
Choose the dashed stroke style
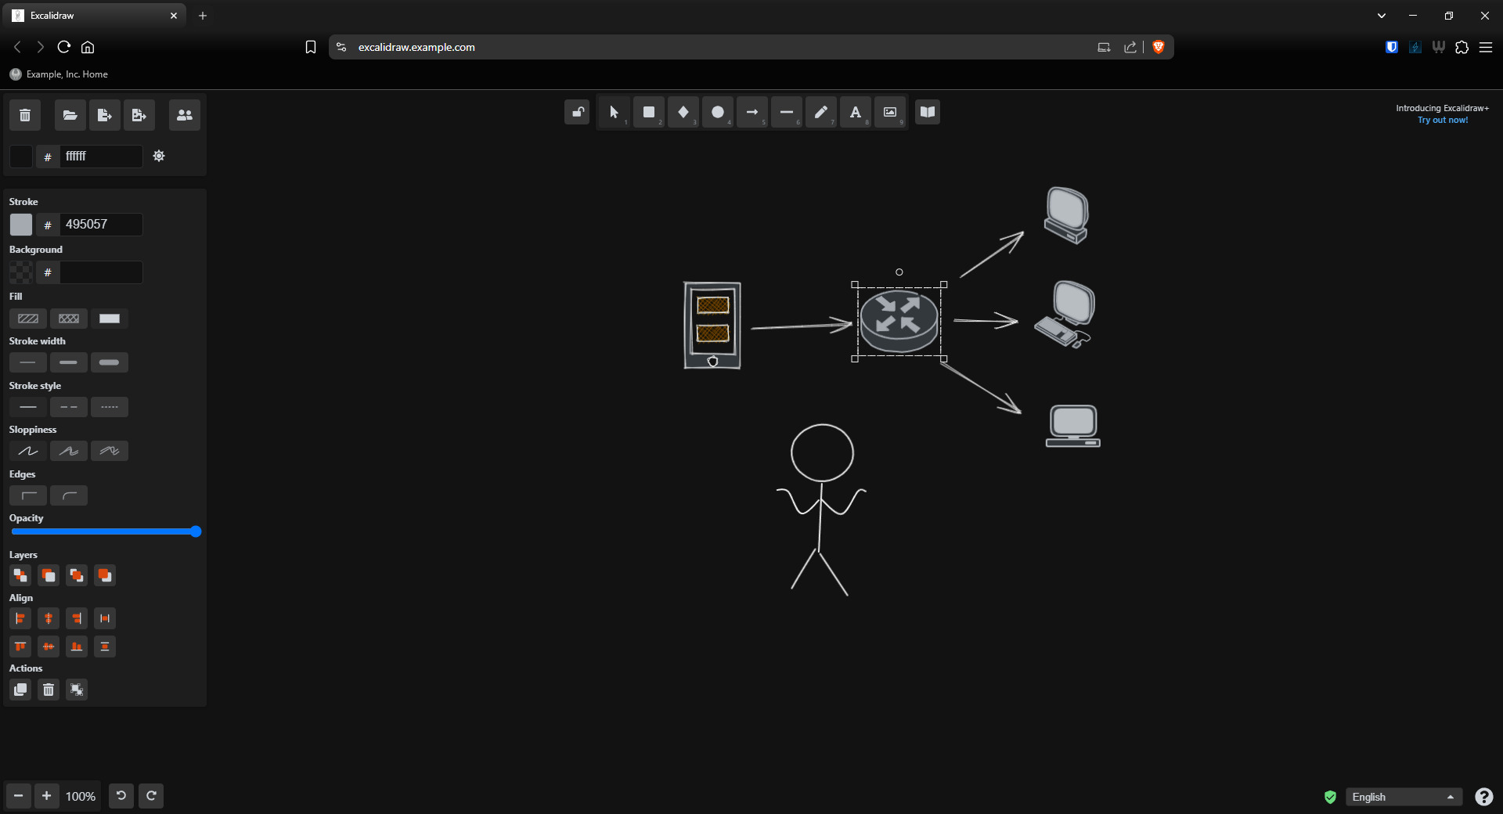[x=69, y=407]
